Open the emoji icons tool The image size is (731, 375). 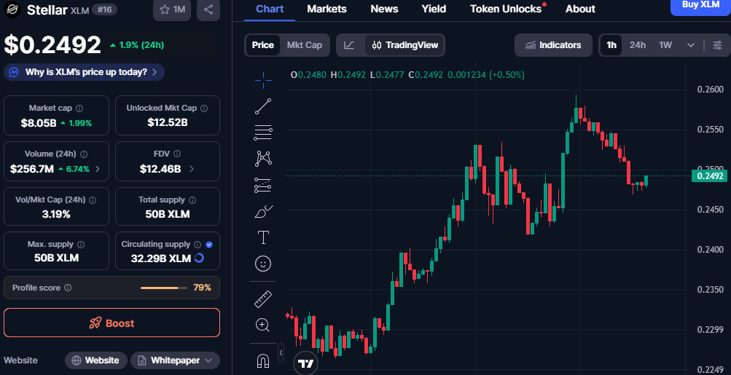[x=263, y=264]
